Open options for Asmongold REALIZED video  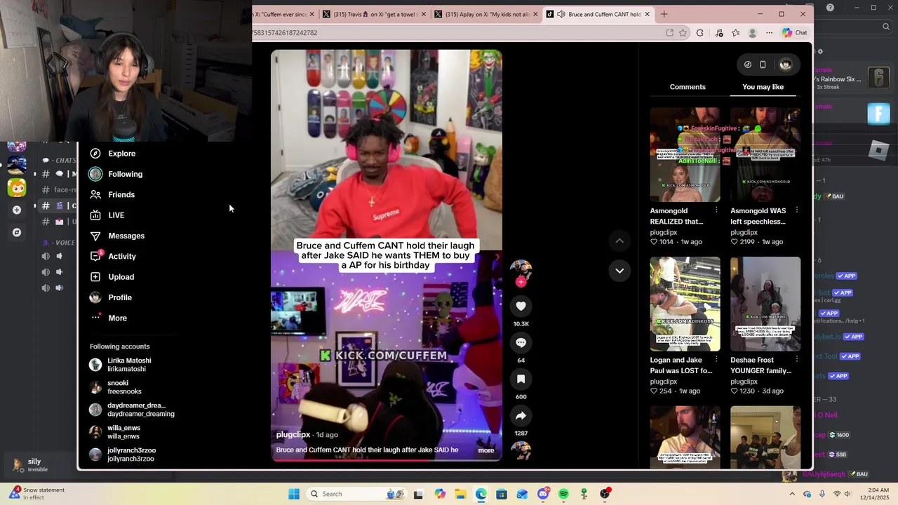(x=716, y=210)
